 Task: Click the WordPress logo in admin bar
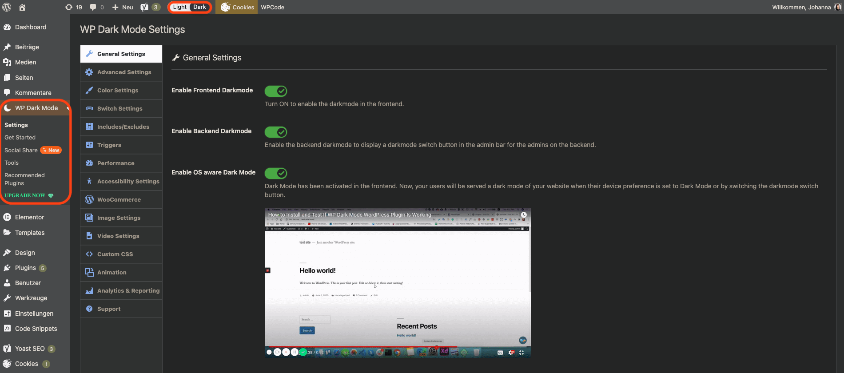[7, 7]
